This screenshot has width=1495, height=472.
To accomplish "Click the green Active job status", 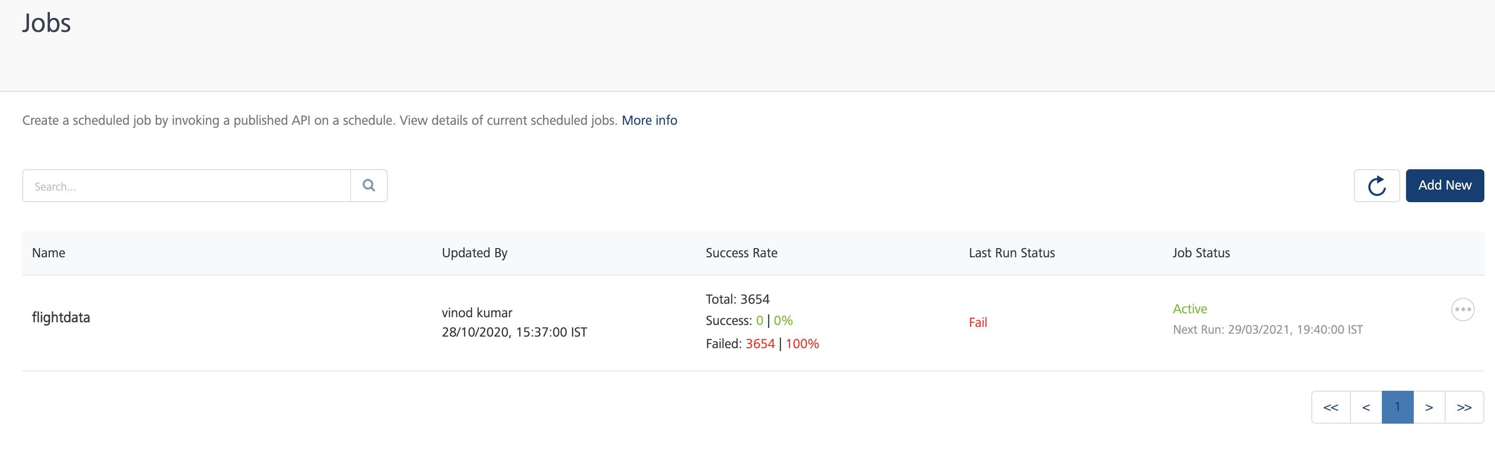I will pos(1189,309).
